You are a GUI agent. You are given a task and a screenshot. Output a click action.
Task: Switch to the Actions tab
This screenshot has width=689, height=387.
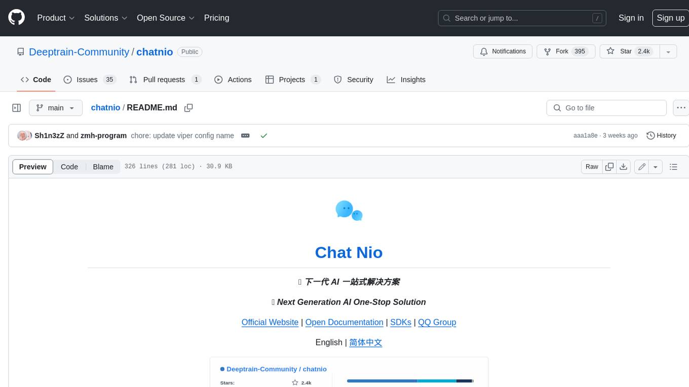233,80
